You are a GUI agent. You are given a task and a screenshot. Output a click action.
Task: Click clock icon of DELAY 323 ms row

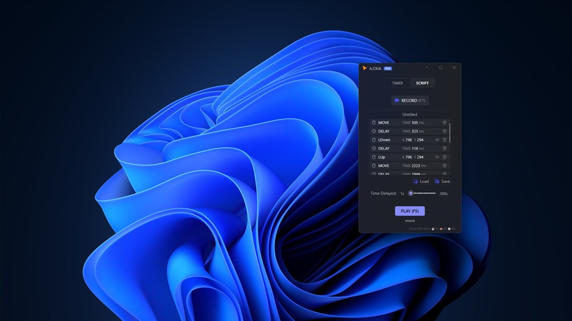[x=374, y=132]
